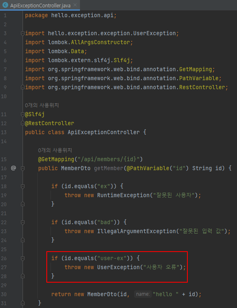Click the "잘못된 입력 값" message string
237x308 pixels.
click(202, 231)
